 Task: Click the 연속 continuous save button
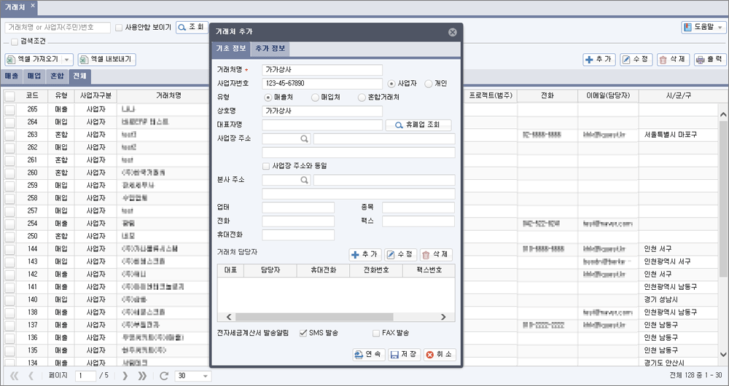click(369, 355)
